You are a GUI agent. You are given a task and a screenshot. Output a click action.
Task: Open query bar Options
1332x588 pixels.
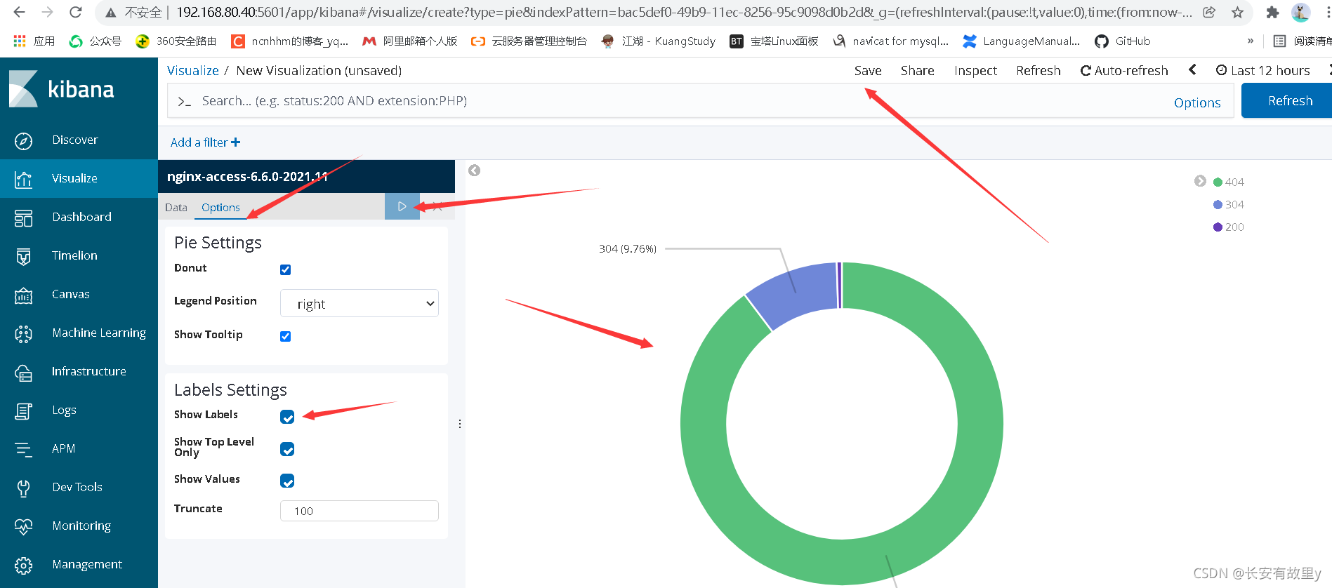point(1197,102)
